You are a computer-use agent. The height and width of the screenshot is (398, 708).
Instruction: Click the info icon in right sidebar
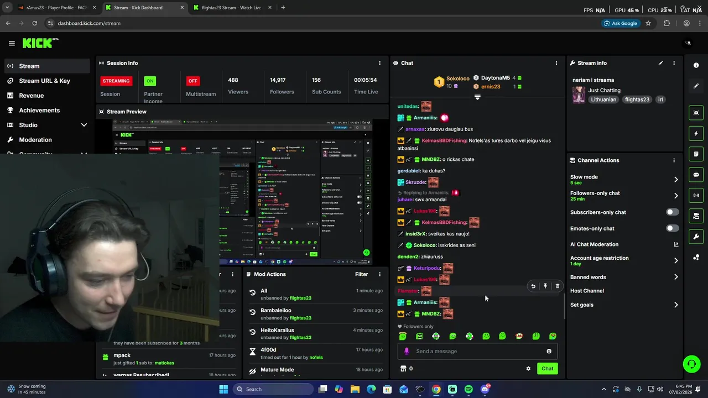click(x=696, y=65)
